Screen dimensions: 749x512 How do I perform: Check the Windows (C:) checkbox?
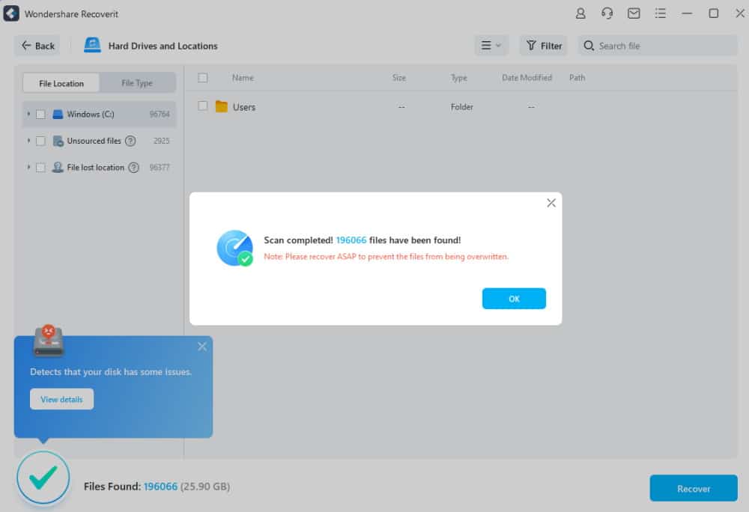tap(40, 114)
